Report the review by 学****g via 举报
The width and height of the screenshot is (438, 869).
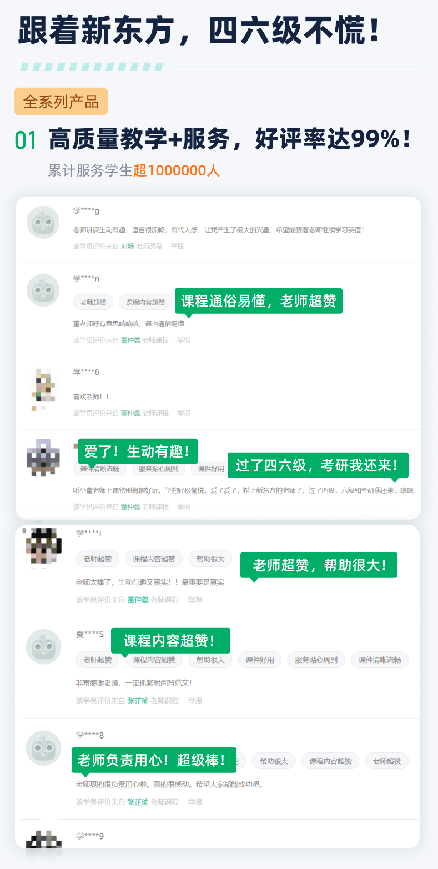[177, 246]
